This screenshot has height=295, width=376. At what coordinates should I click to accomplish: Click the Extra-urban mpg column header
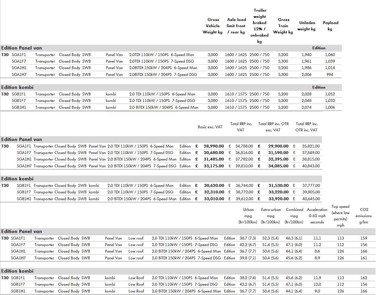pos(271,216)
